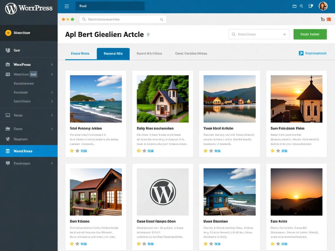Expand the bottom sidebar item chevron
Screen dimensions: 335x251
coord(52,163)
